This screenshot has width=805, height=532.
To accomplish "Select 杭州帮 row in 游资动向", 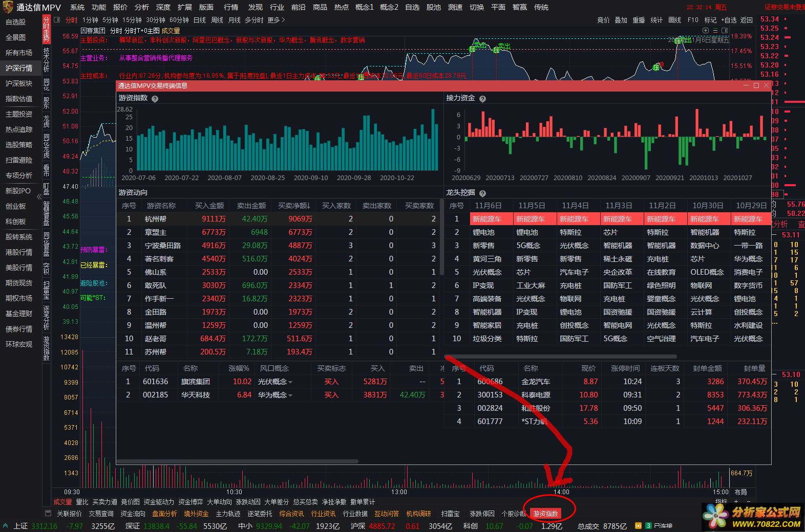I will [x=279, y=219].
